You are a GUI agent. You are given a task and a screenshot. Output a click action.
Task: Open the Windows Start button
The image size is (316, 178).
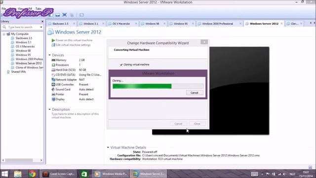4,174
